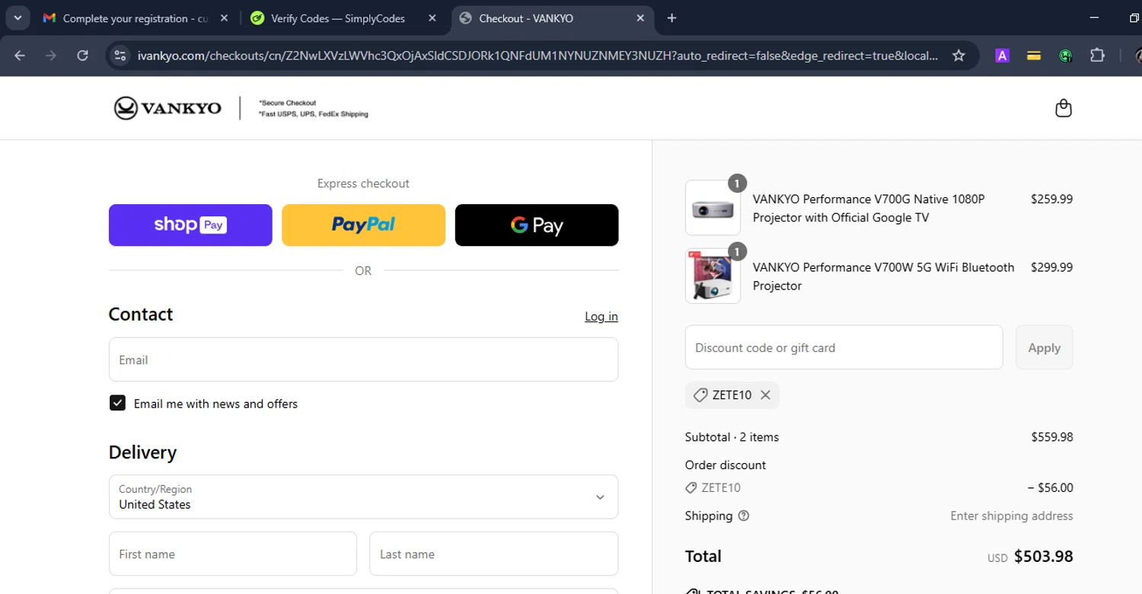Choose Google Pay express checkout
Image resolution: width=1142 pixels, height=594 pixels.
coord(537,225)
